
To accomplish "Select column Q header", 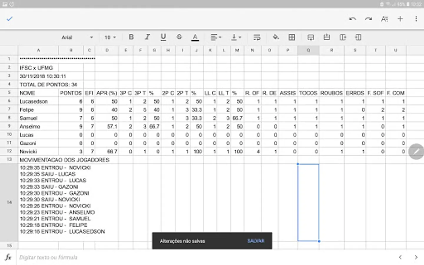I will click(x=308, y=50).
